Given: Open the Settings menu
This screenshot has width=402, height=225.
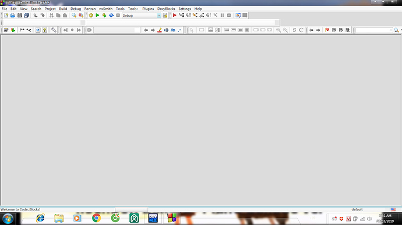Looking at the screenshot, I should tap(185, 9).
